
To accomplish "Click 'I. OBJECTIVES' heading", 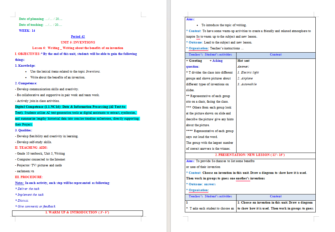I will pyautogui.click(x=27, y=54).
